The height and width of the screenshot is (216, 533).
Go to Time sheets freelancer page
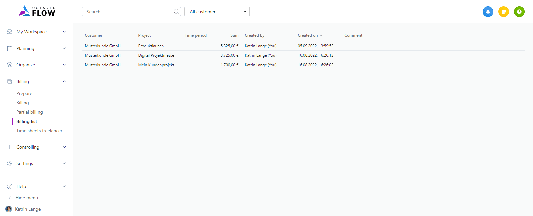click(x=39, y=131)
